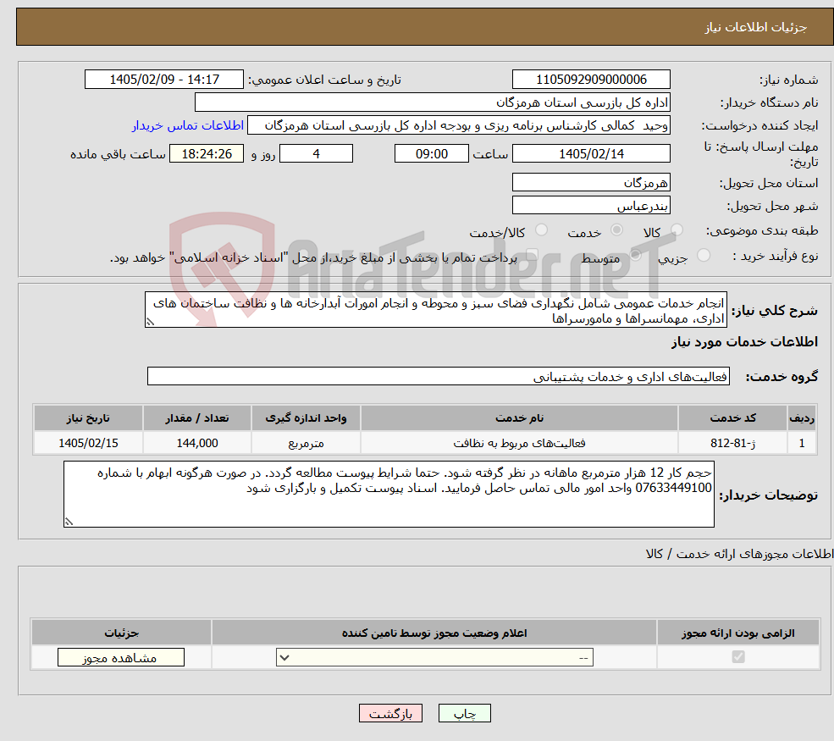Screen dimensions: 834x741
Task: Click the delivery city field بندرعباس
Action: (591, 205)
